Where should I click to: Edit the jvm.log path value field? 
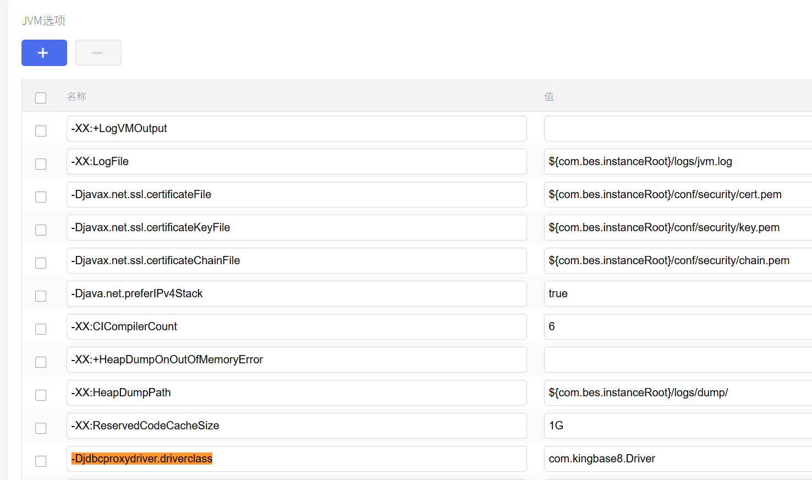pyautogui.click(x=677, y=161)
